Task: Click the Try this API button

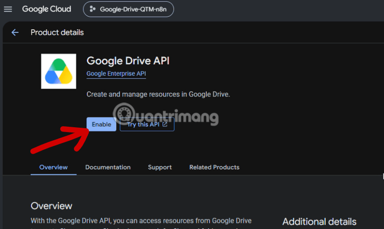Action: [x=147, y=124]
